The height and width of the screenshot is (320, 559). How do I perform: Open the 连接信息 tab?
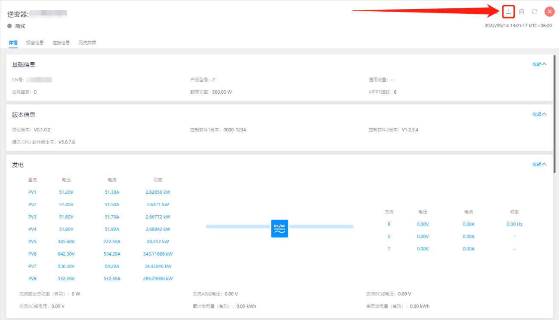61,43
